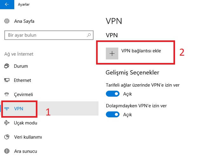The width and height of the screenshot is (222, 159).
Task: Go to Ana Sayfa home link
Action: click(x=24, y=21)
